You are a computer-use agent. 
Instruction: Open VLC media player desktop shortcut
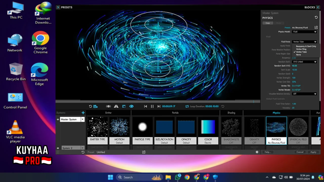click(x=15, y=131)
